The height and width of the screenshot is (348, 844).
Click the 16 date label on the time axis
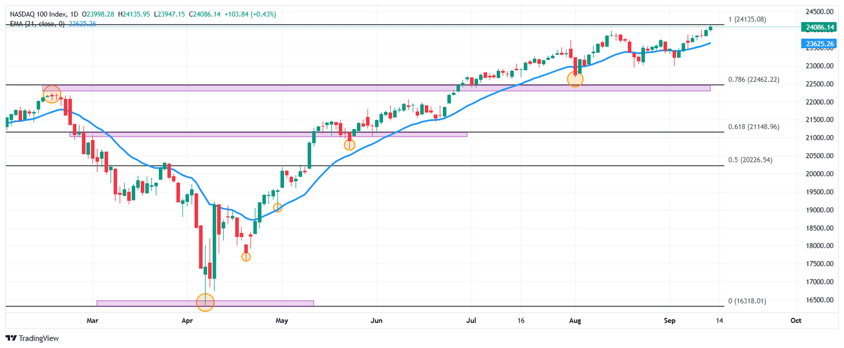(x=521, y=320)
